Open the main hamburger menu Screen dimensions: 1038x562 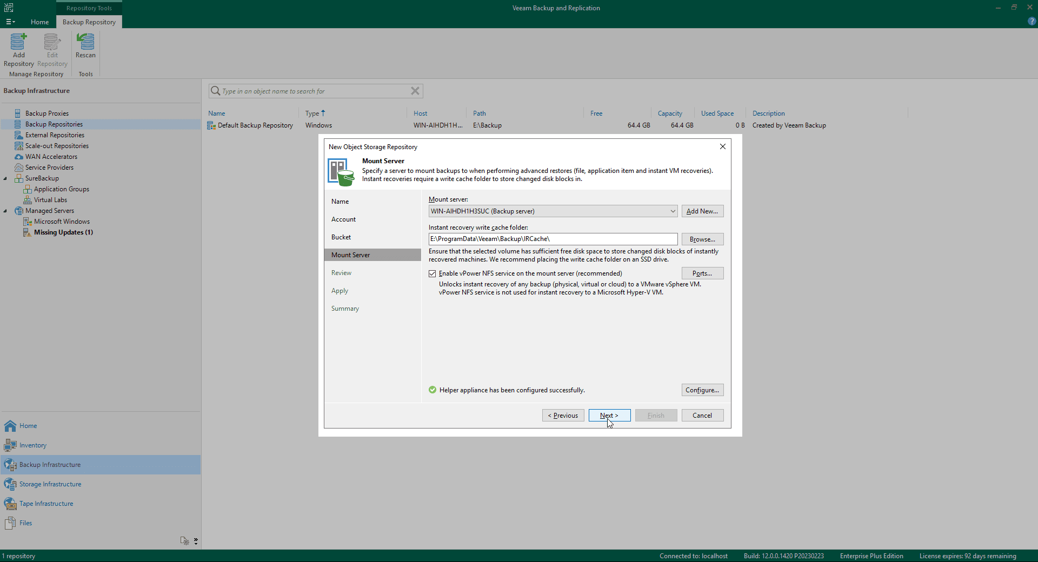pos(10,22)
